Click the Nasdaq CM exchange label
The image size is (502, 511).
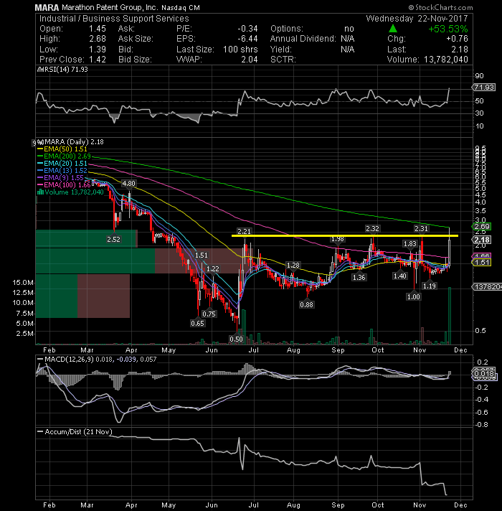(181, 7)
